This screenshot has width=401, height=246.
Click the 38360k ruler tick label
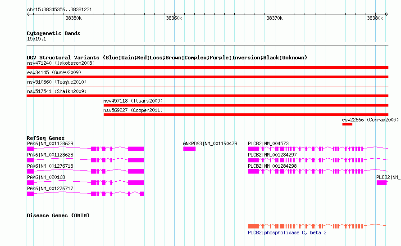(x=174, y=18)
